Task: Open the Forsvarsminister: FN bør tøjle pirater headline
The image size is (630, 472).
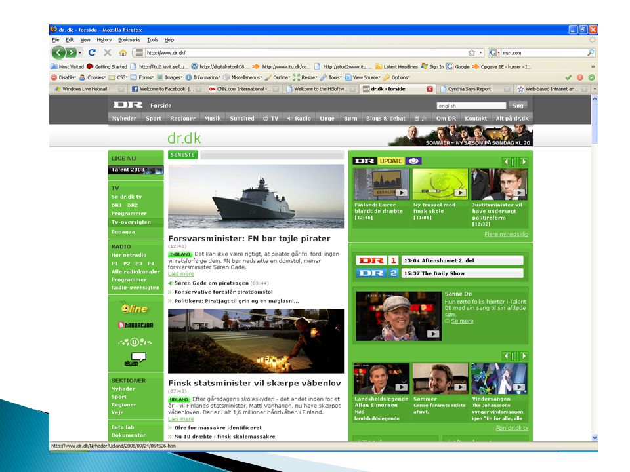Action: point(249,239)
